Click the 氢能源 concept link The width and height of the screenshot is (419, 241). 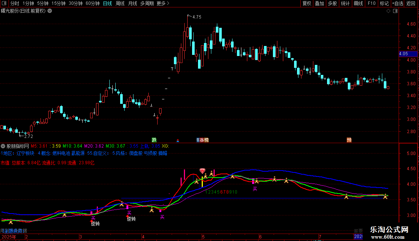(78, 153)
